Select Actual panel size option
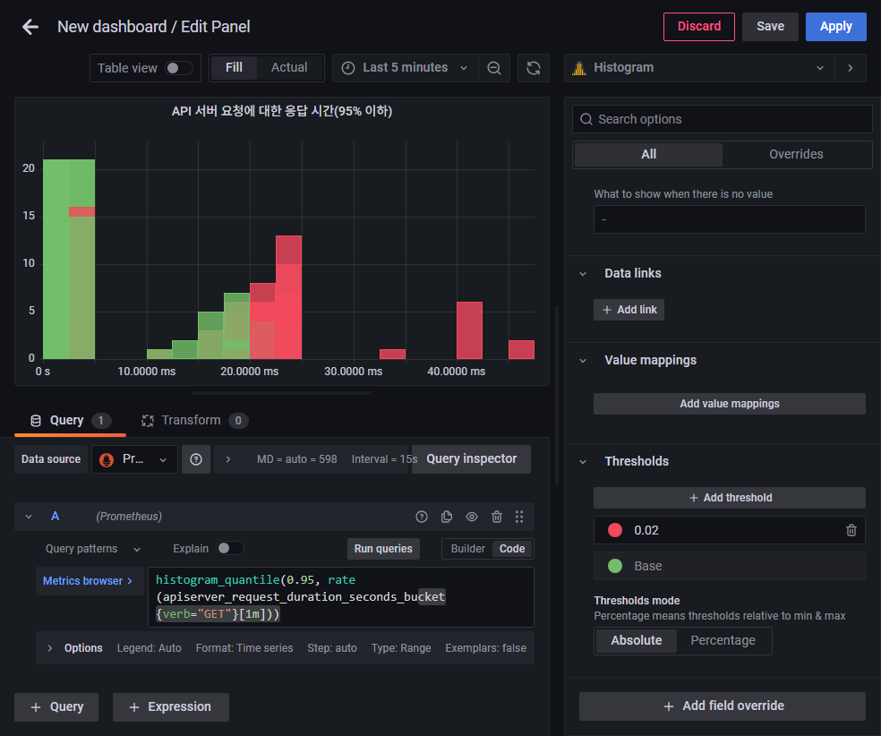This screenshot has width=881, height=736. click(x=289, y=68)
